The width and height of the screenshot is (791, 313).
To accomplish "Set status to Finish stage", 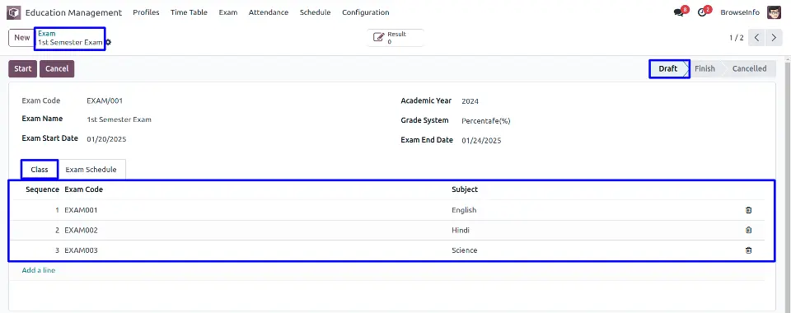I will 704,69.
